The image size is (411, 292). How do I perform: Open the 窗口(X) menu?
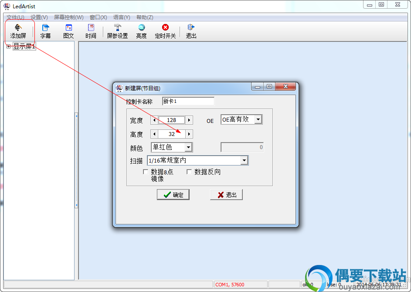click(x=99, y=17)
